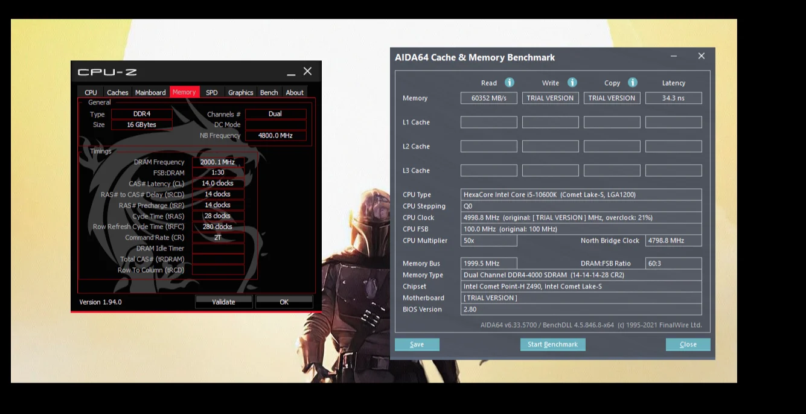This screenshot has width=806, height=414.
Task: Click the empty L2 Cache Write cell
Action: coord(551,146)
